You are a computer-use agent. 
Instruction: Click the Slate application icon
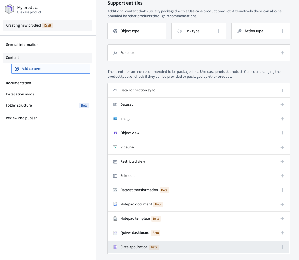point(115,247)
